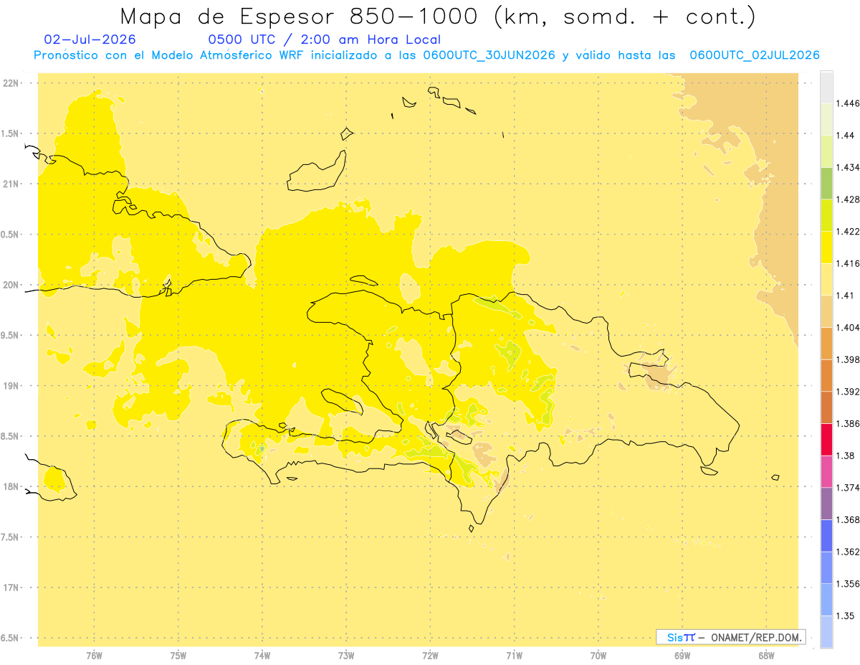
Task: Click the longitude label 73W
Action: [x=346, y=656]
